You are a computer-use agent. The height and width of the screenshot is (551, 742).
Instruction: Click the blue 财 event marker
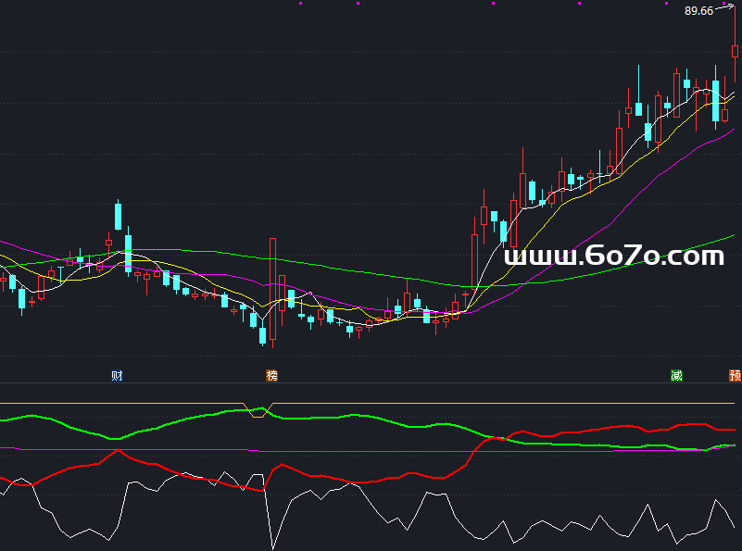[x=117, y=375]
